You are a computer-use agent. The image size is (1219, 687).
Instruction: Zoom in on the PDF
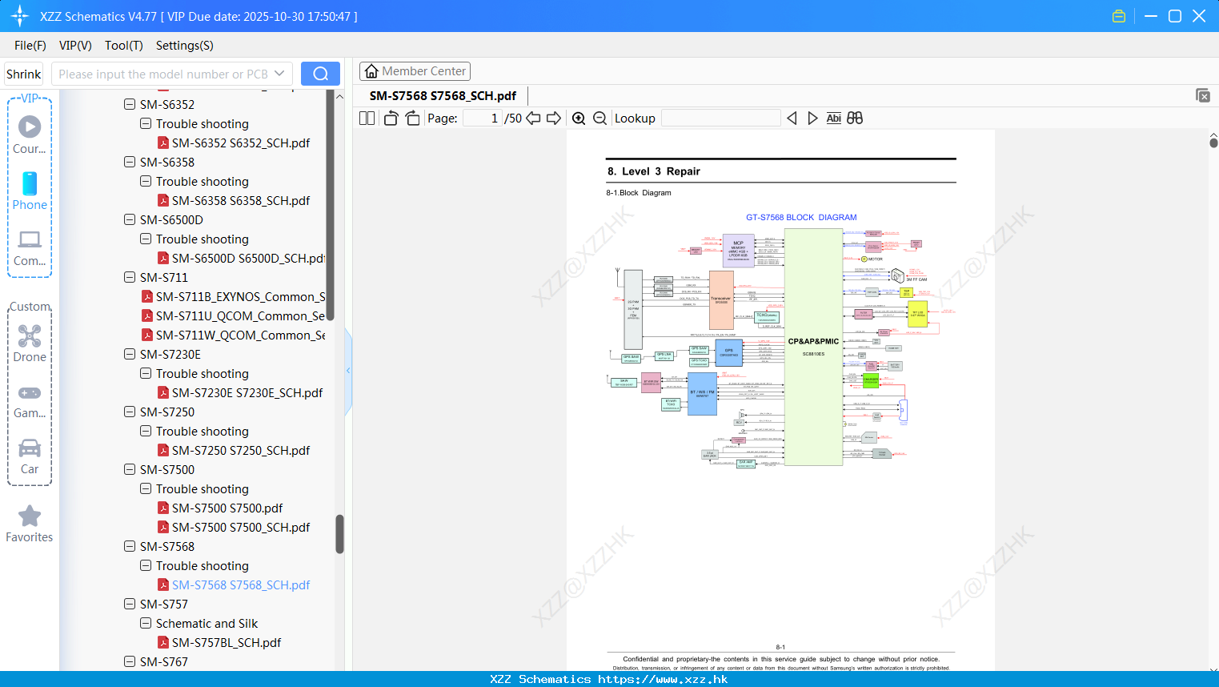[x=579, y=119]
